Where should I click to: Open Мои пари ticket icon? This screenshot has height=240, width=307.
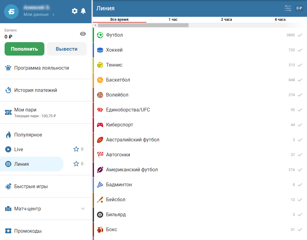point(8,112)
